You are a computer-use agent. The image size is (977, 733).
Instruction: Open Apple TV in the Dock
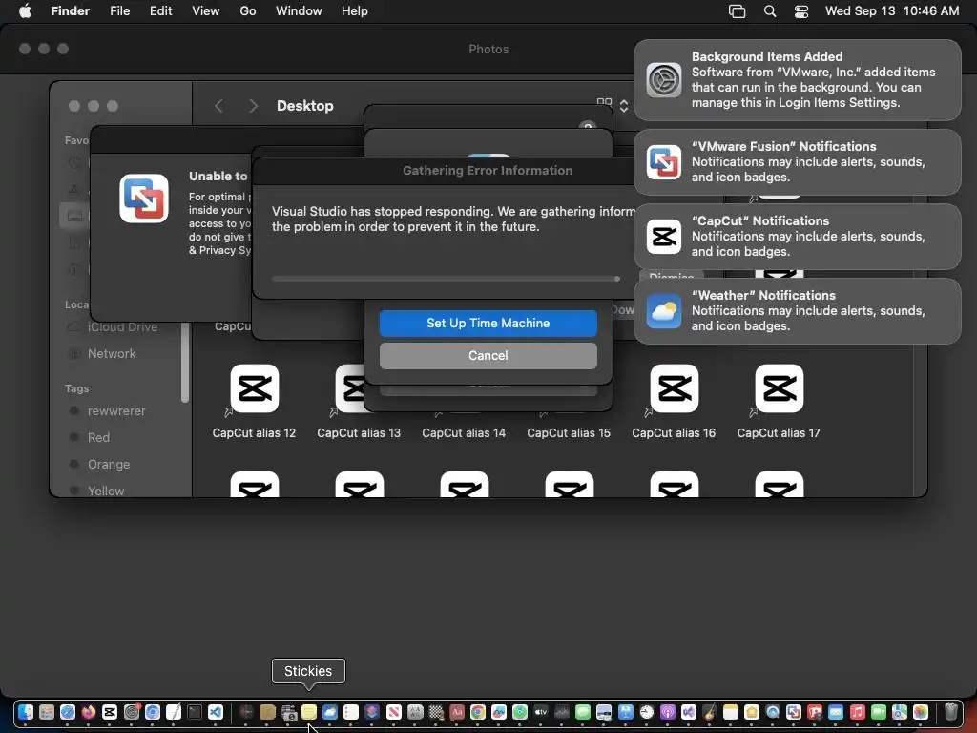click(541, 712)
